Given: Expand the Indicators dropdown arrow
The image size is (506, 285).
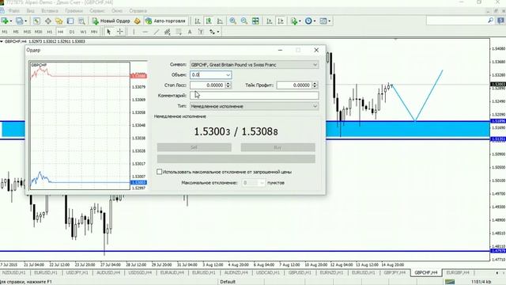Looking at the screenshot, I should [x=300, y=21].
